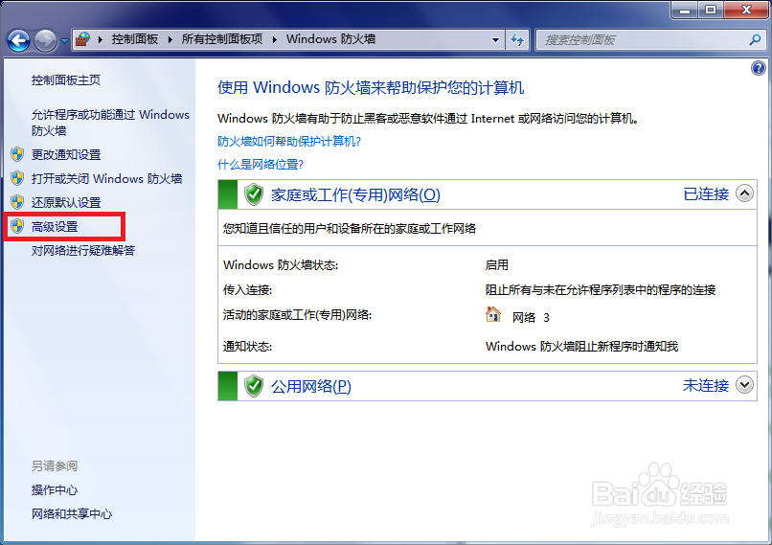Click shield icon beside 高级设置
The height and width of the screenshot is (545, 772).
(18, 226)
